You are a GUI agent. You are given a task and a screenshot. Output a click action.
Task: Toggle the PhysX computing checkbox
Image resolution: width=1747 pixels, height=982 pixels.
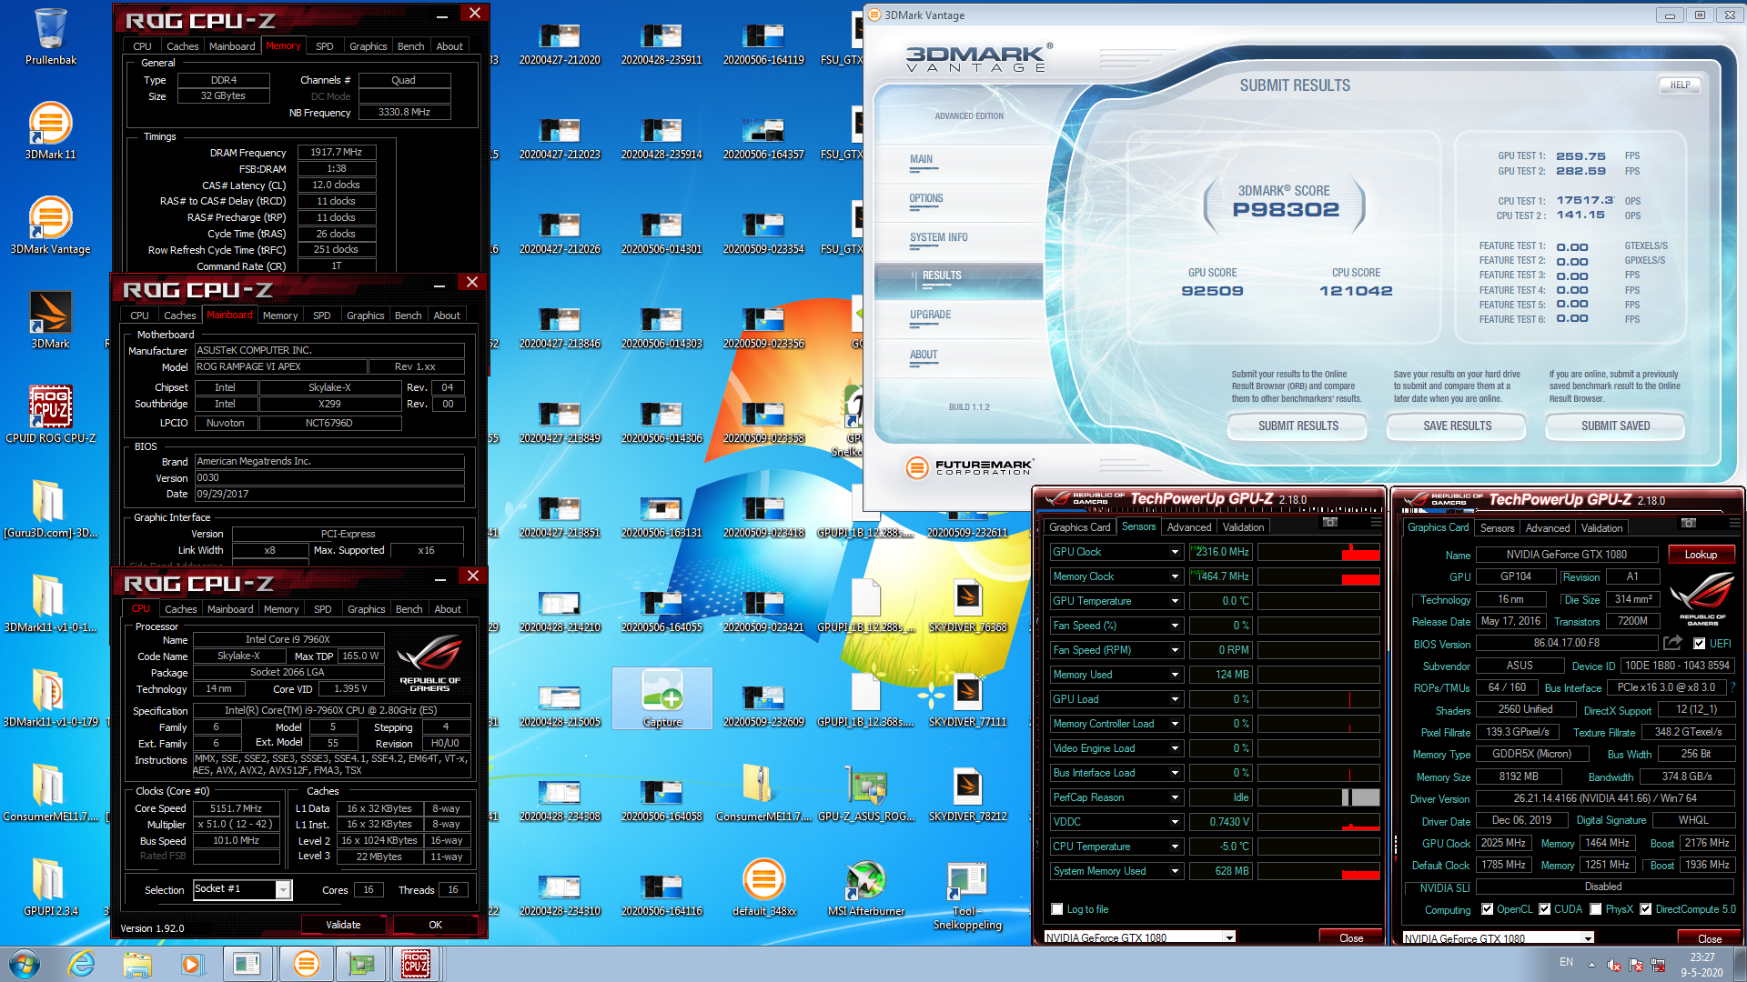[1596, 909]
